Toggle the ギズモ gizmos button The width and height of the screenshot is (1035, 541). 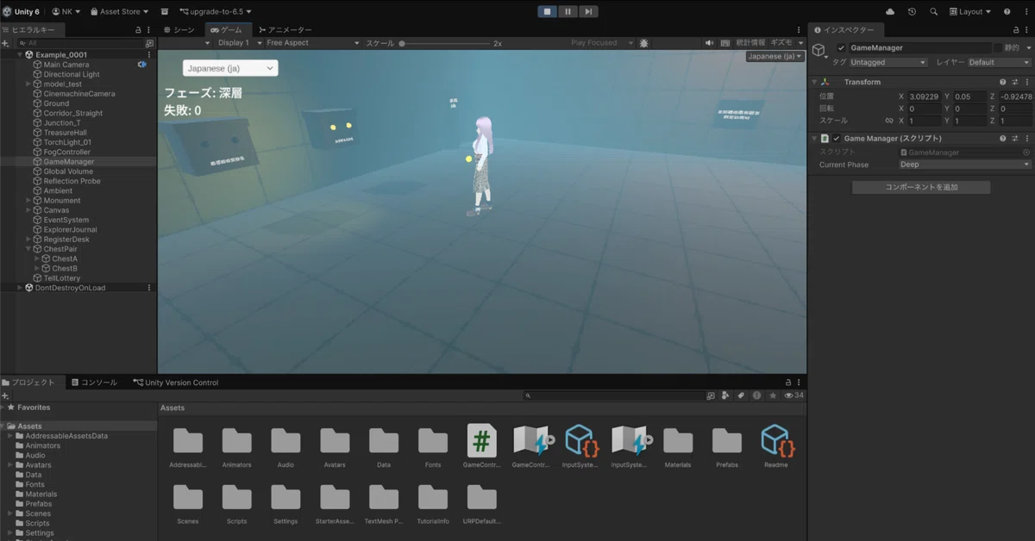pos(781,43)
